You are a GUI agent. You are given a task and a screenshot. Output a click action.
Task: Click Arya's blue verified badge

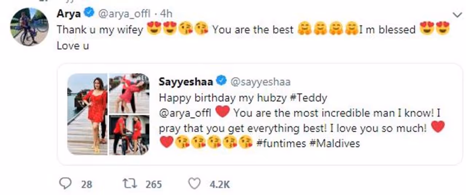[x=90, y=13]
